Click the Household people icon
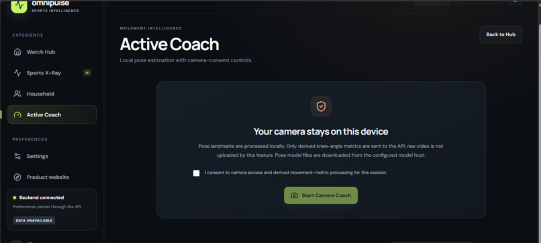This screenshot has width=541, height=243. pyautogui.click(x=17, y=94)
